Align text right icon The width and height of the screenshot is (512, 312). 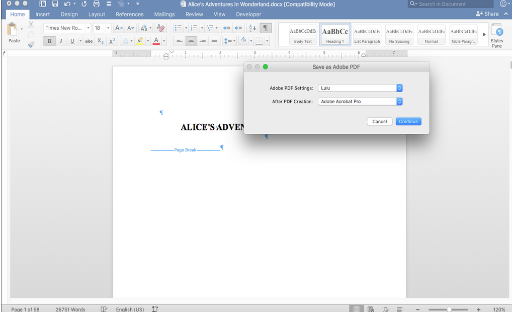click(x=203, y=41)
